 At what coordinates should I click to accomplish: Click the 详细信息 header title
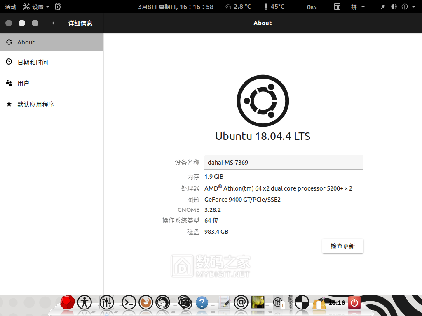(80, 23)
